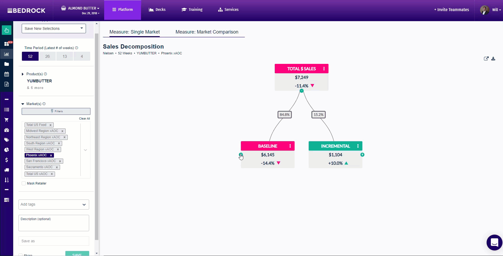The width and height of the screenshot is (503, 256).
Task: Go to Bedrock logo home
Action: click(26, 11)
